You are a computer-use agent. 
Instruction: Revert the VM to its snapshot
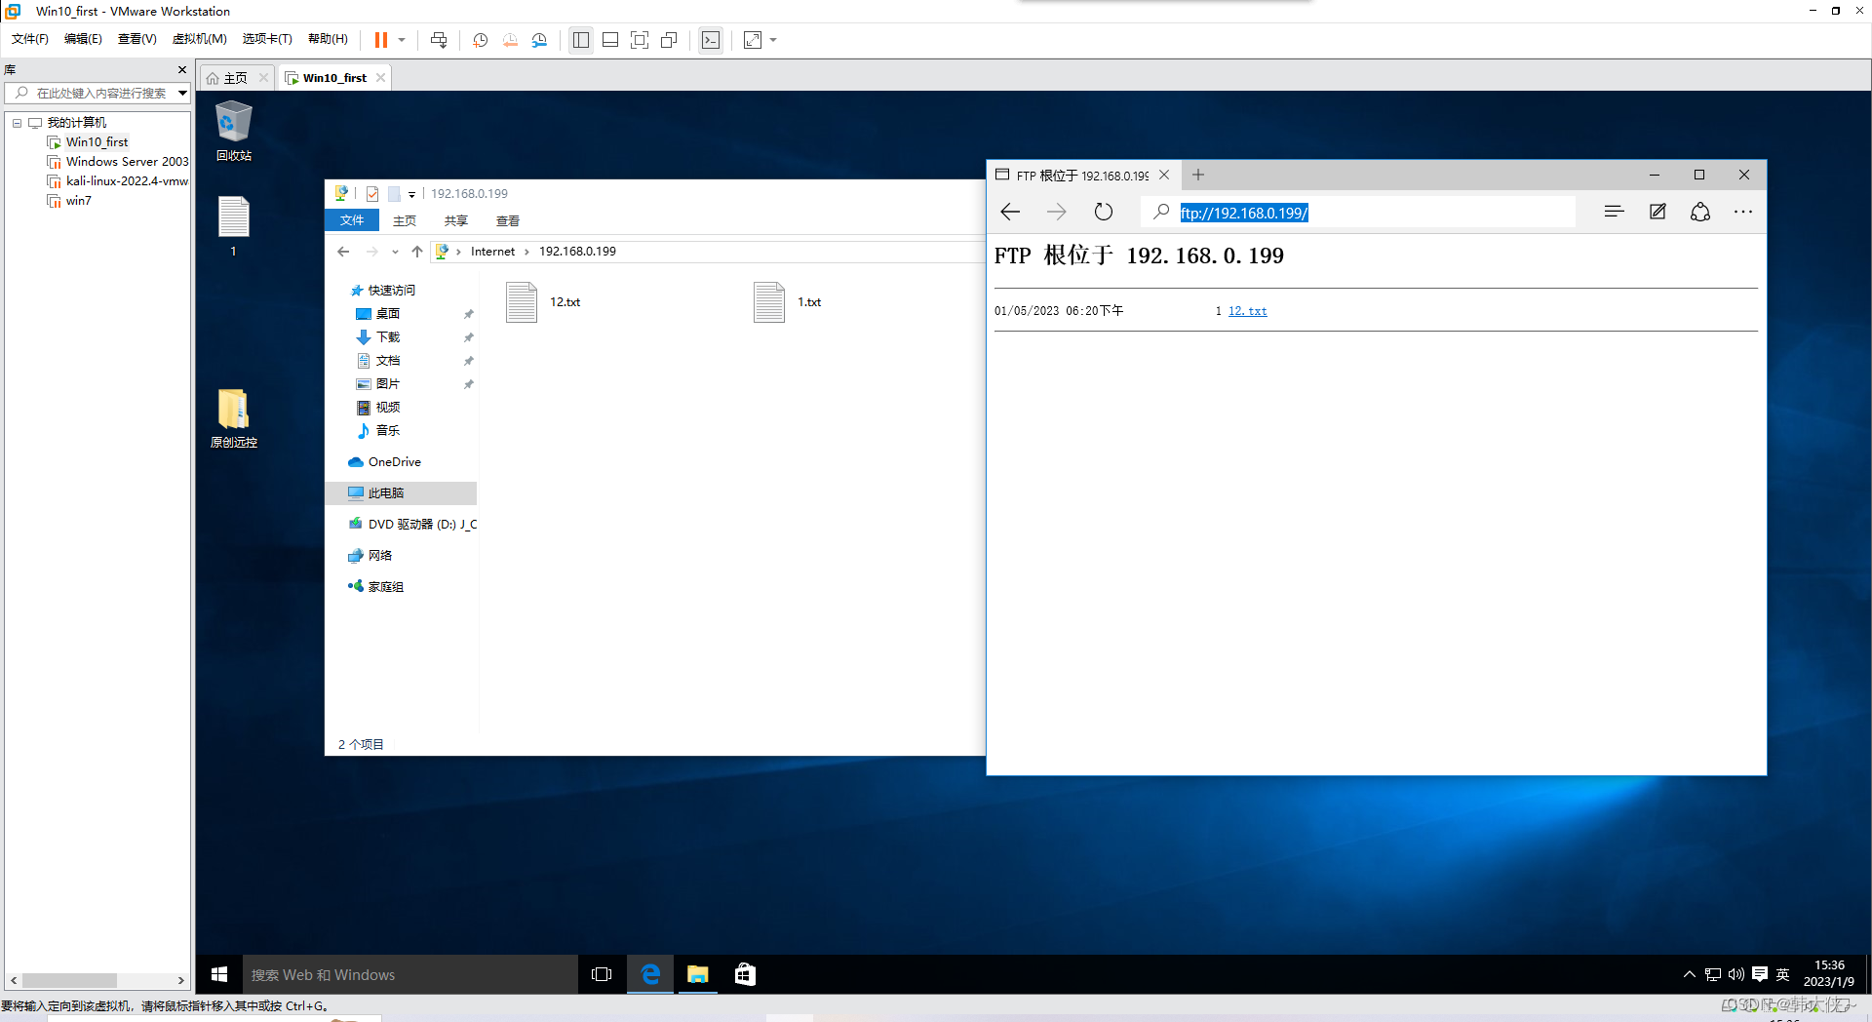pyautogui.click(x=510, y=40)
